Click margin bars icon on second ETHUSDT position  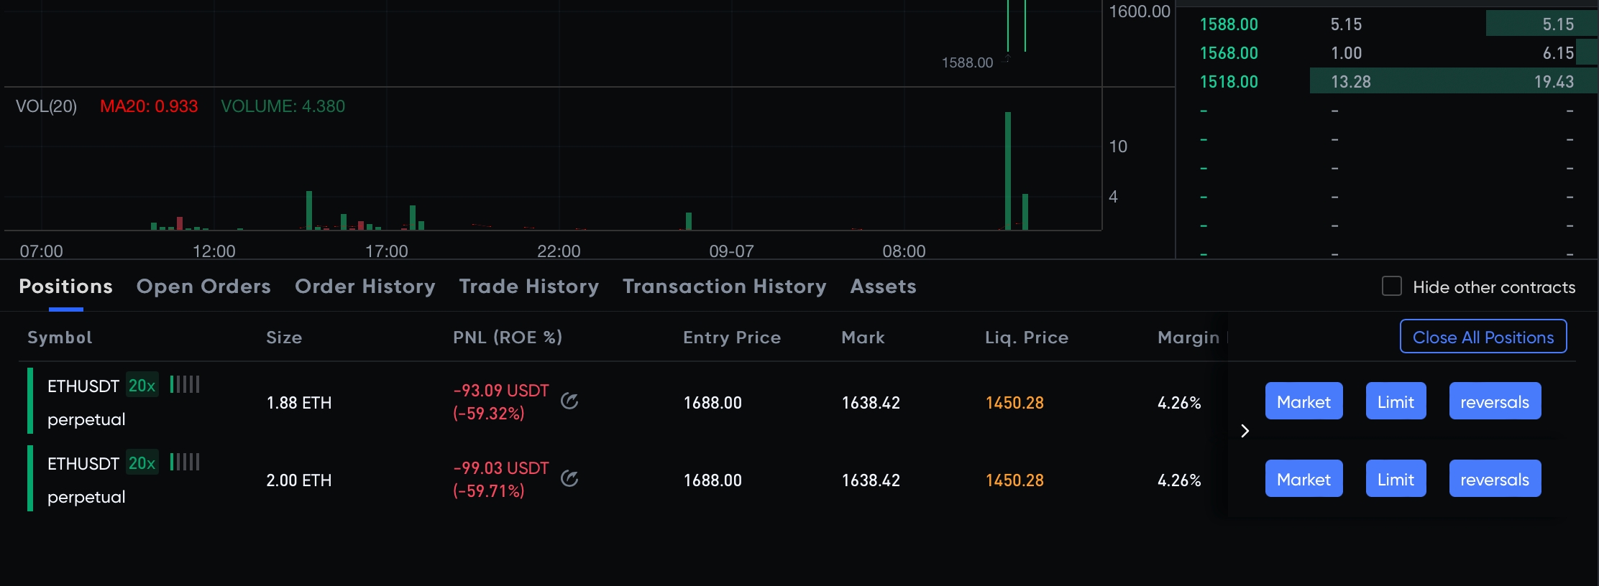[x=185, y=462]
